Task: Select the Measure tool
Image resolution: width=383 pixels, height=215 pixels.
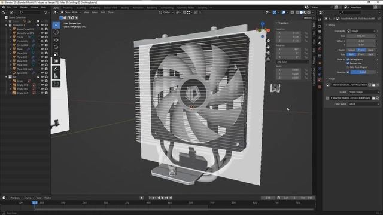Action: point(56,76)
